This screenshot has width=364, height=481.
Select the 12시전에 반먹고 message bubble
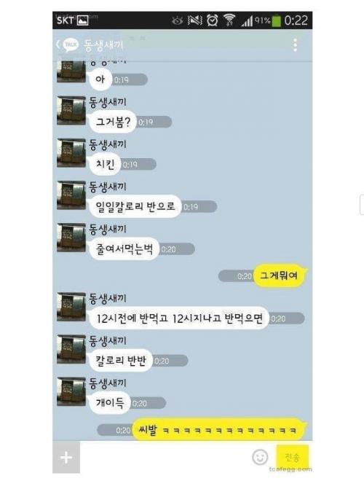pos(180,318)
